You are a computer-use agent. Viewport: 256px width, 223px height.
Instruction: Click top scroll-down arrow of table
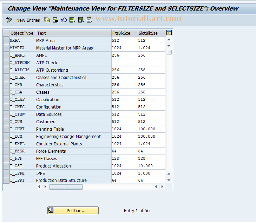tap(169, 46)
